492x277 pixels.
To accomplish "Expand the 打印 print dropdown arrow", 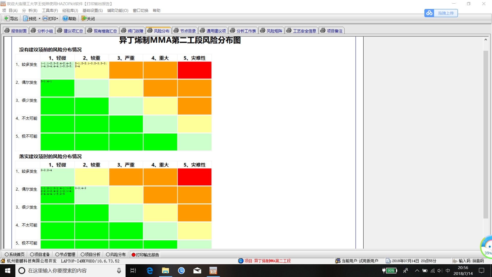I will click(57, 19).
